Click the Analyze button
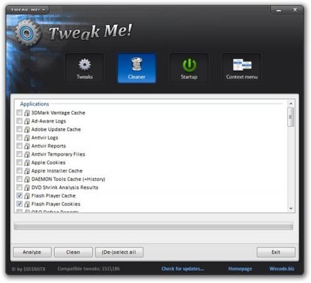The image size is (311, 283). (x=32, y=252)
